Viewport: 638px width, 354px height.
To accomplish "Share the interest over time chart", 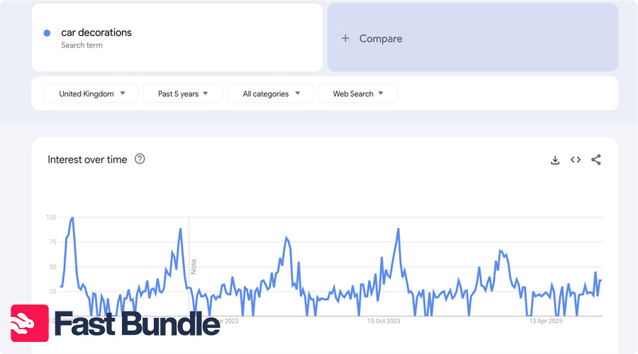I will (x=596, y=160).
